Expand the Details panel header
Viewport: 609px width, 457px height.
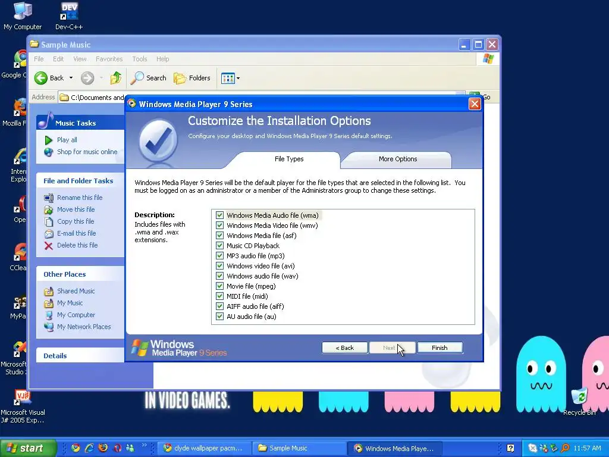pos(80,356)
